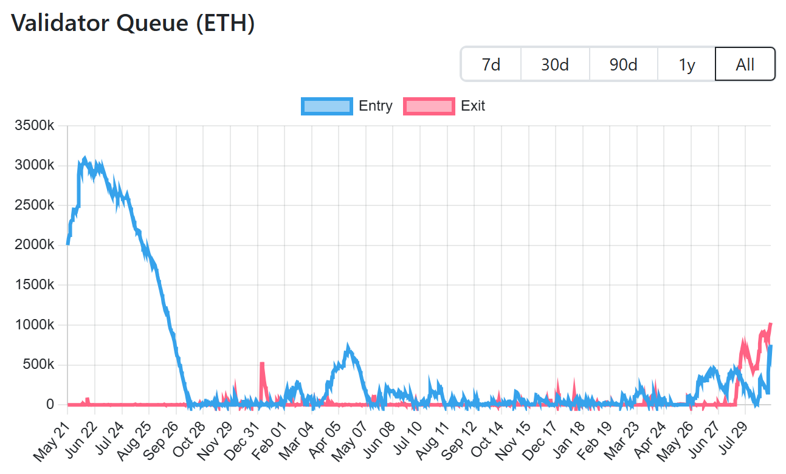Select the 30d time range

554,64
